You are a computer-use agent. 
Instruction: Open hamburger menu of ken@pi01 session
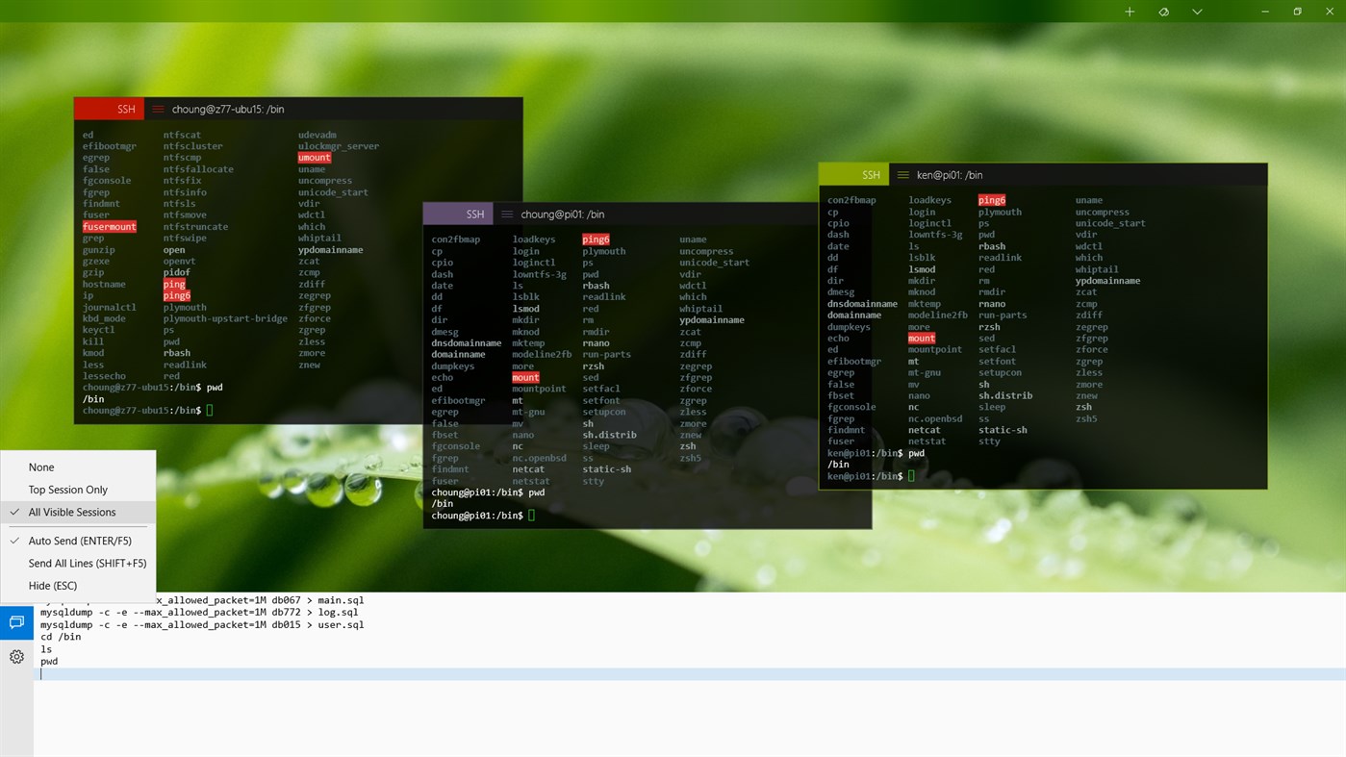903,174
